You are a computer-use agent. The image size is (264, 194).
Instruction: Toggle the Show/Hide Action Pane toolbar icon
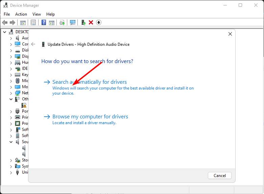pos(52,22)
